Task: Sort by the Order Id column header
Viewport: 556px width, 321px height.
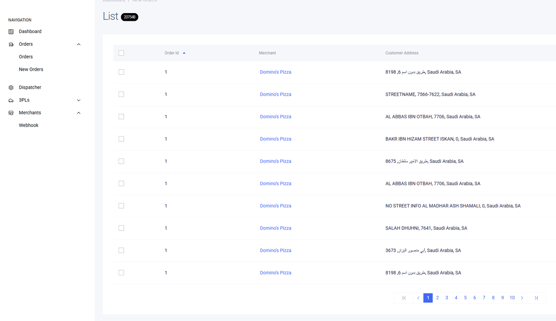Action: coord(172,53)
